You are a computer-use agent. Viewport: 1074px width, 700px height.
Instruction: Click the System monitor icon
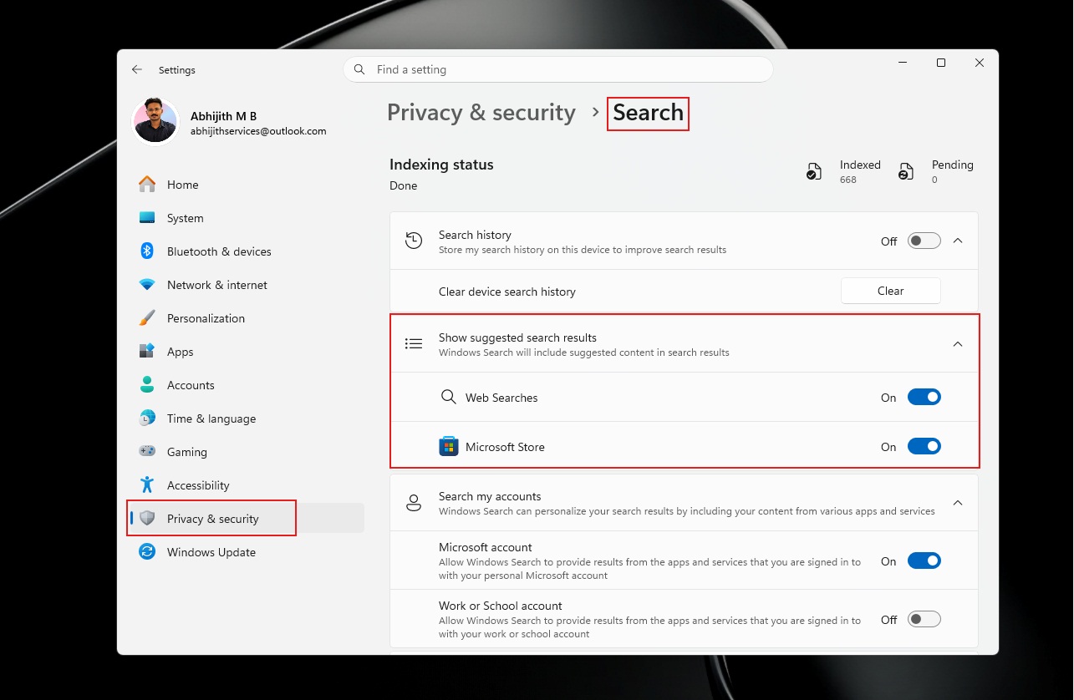[147, 218]
